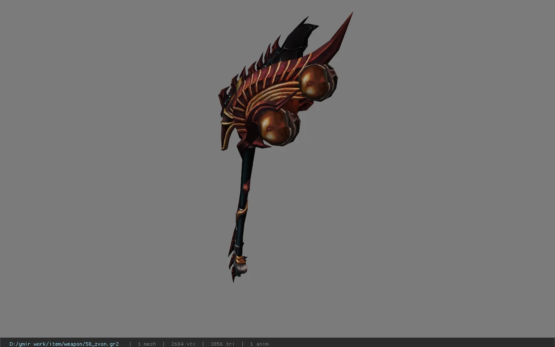The height and width of the screenshot is (347, 555).
Task: Click the '2684 vtx' vertex count
Action: pyautogui.click(x=183, y=344)
